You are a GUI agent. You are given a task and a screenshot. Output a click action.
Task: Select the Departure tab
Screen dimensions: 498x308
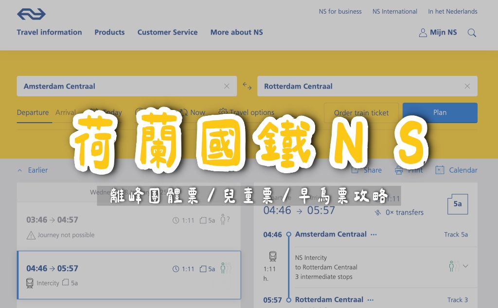(33, 112)
